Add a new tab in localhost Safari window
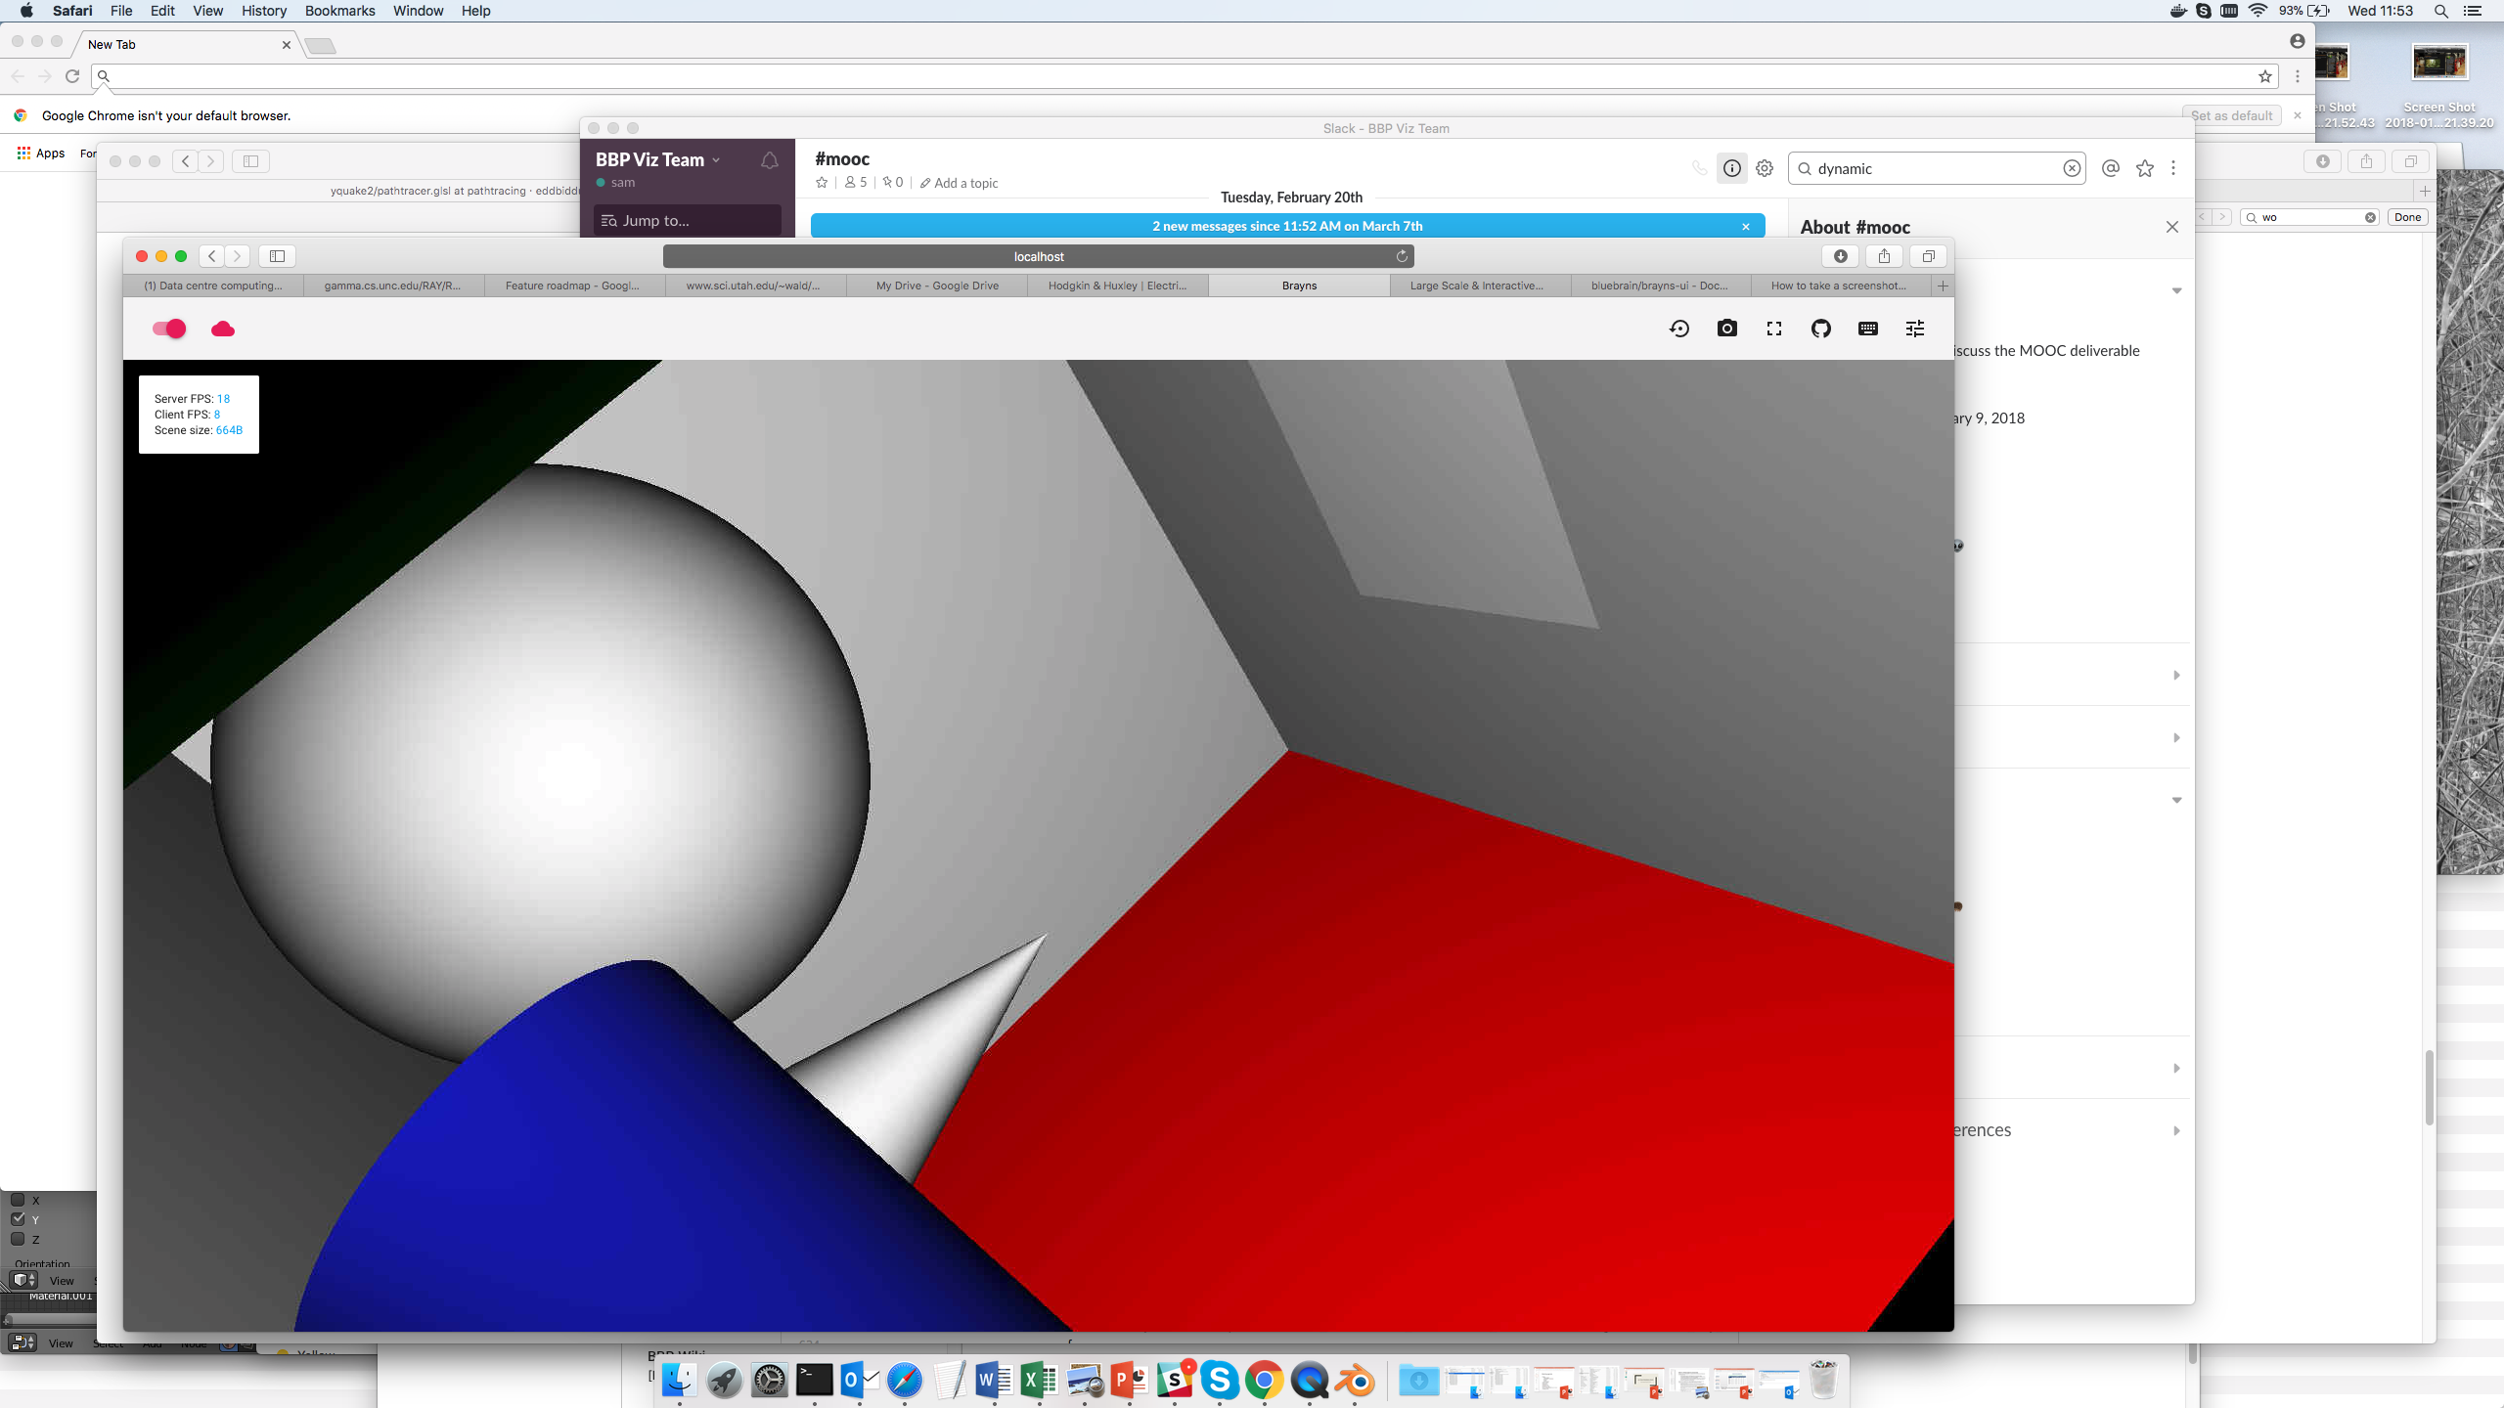2504x1408 pixels. [x=1943, y=286]
